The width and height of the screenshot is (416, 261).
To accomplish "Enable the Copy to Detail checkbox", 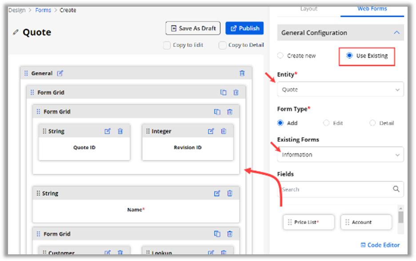I will click(222, 45).
